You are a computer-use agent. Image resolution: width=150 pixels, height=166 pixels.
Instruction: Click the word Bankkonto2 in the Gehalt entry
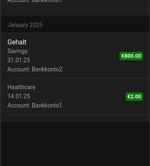click(x=47, y=69)
